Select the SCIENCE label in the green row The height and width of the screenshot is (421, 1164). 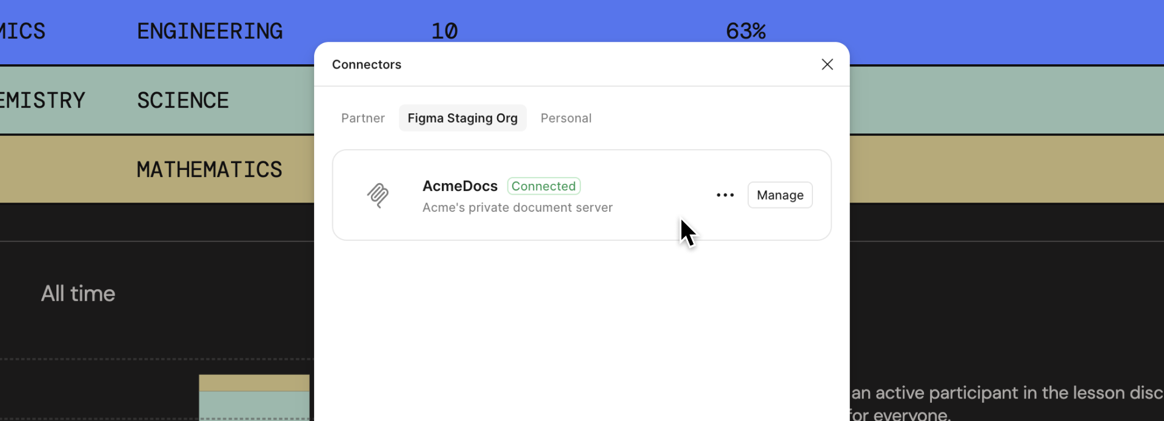point(182,101)
